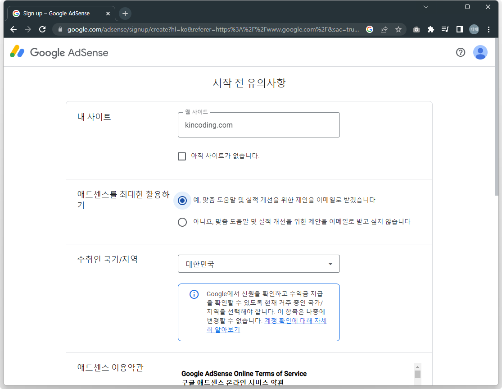Click the terms of service box scrollbar thumb
The image size is (502, 389).
pos(417,374)
